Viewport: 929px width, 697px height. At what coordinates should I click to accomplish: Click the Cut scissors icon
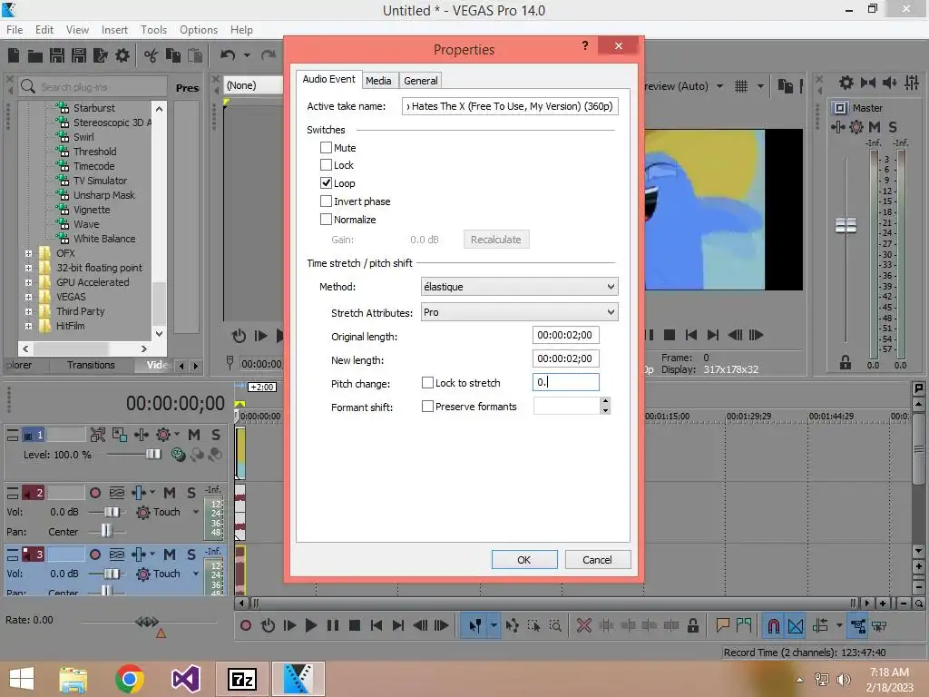[152, 55]
